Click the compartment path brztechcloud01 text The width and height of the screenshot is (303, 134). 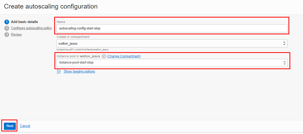82,50
